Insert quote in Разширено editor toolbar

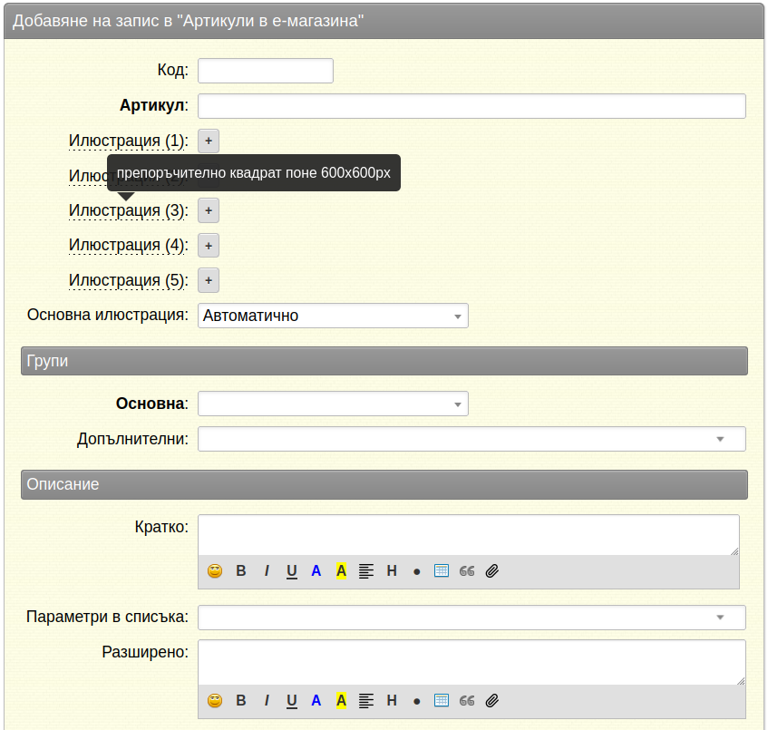pyautogui.click(x=467, y=701)
